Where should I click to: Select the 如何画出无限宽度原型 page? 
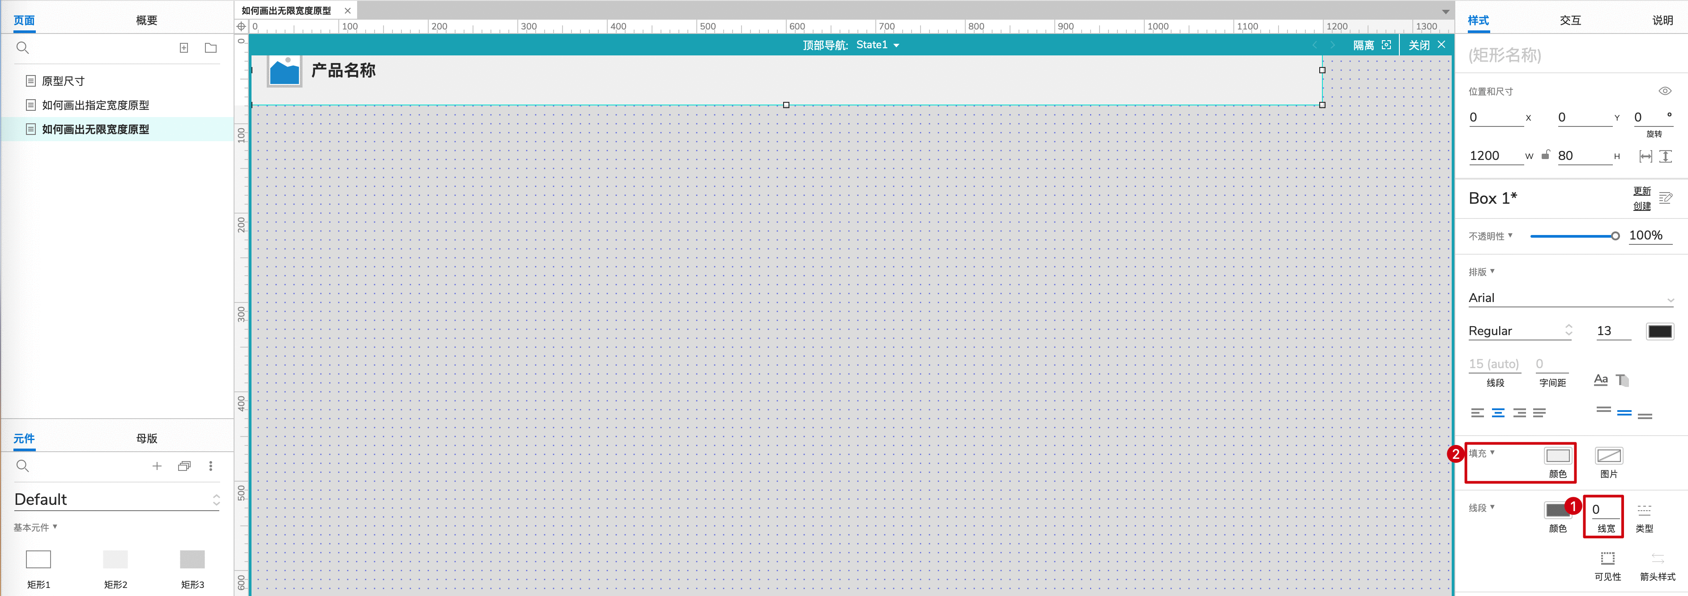[x=95, y=129]
